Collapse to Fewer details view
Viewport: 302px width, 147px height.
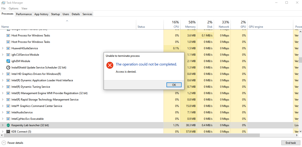point(13,143)
